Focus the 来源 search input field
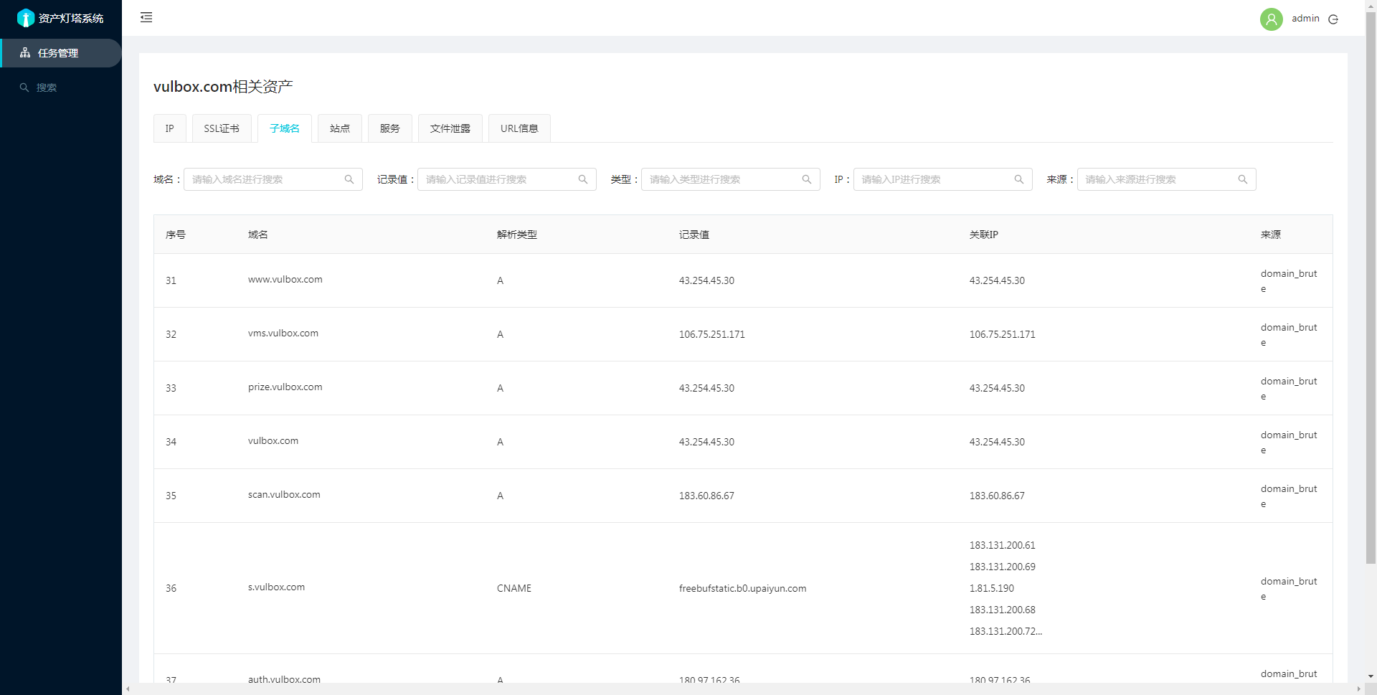This screenshot has width=1377, height=695. pyautogui.click(x=1167, y=179)
